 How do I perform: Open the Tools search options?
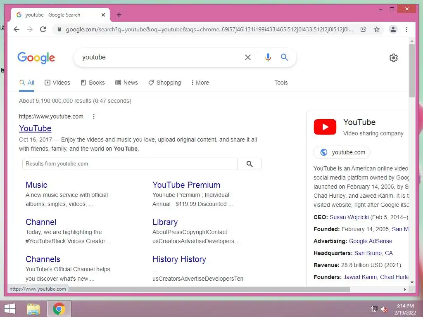coord(281,83)
